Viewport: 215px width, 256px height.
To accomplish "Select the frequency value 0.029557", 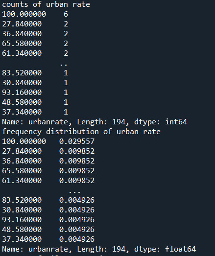I will coord(77,141).
